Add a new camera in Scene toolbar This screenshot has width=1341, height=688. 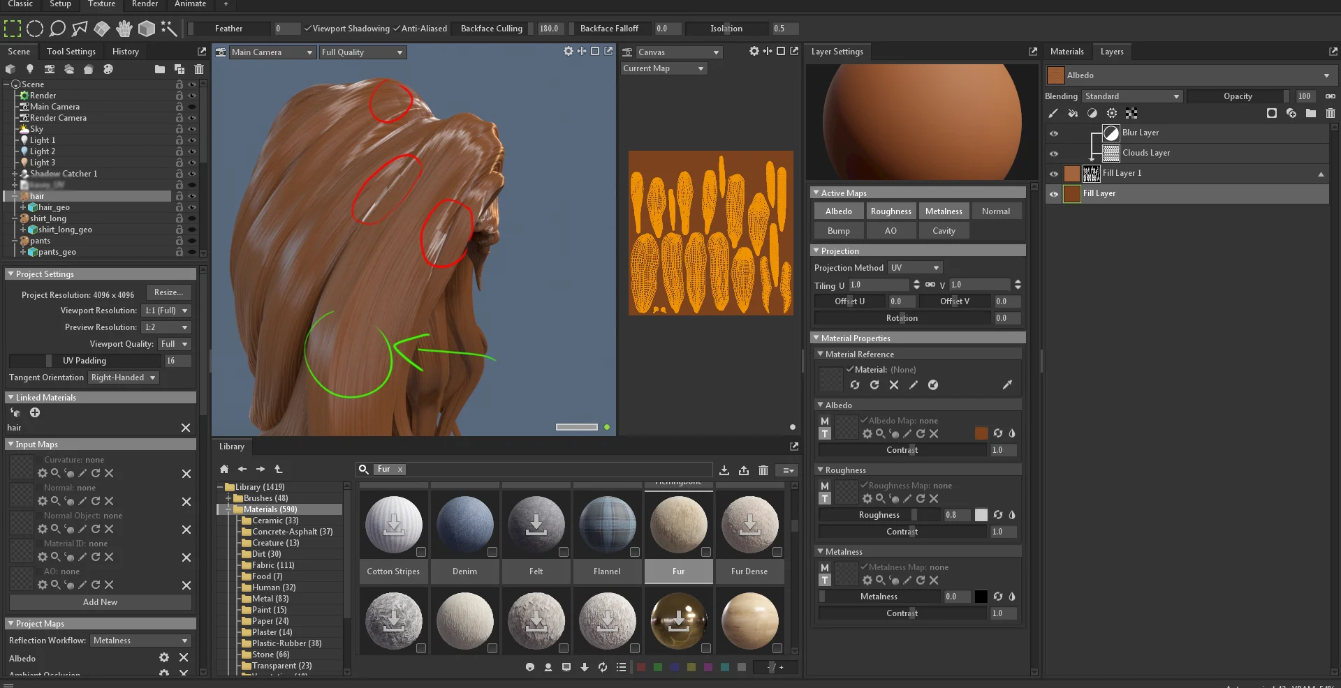[49, 69]
